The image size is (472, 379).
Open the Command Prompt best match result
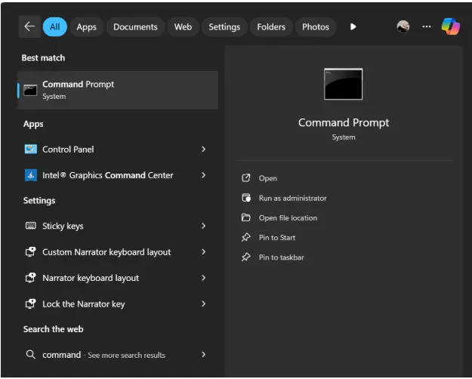118,90
